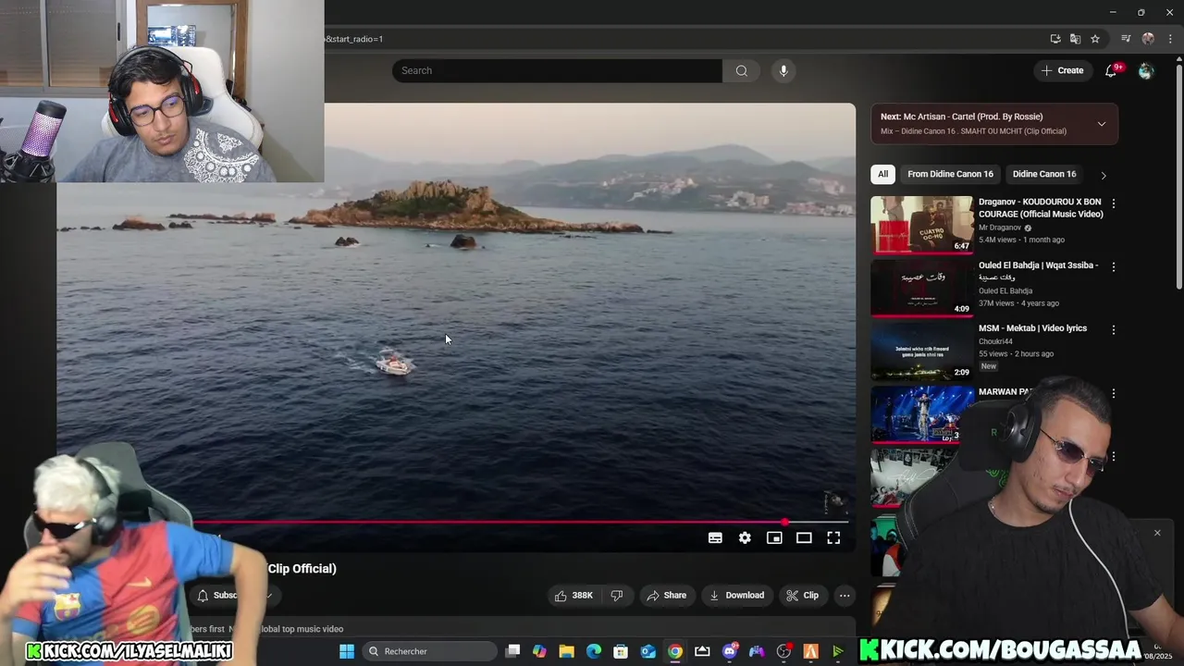Open the Draganov video thumbnail

pyautogui.click(x=922, y=224)
